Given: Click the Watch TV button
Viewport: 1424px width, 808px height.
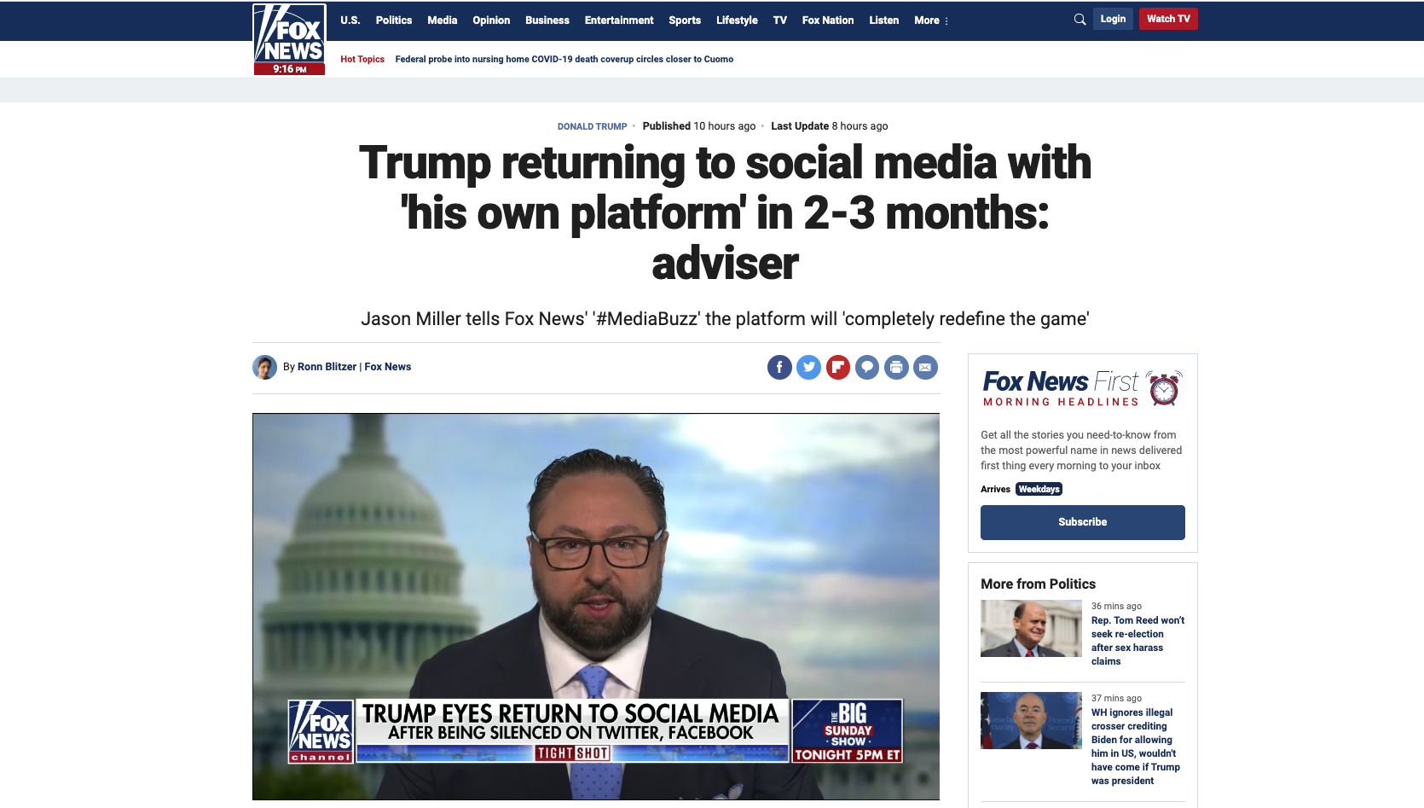Looking at the screenshot, I should coord(1168,19).
